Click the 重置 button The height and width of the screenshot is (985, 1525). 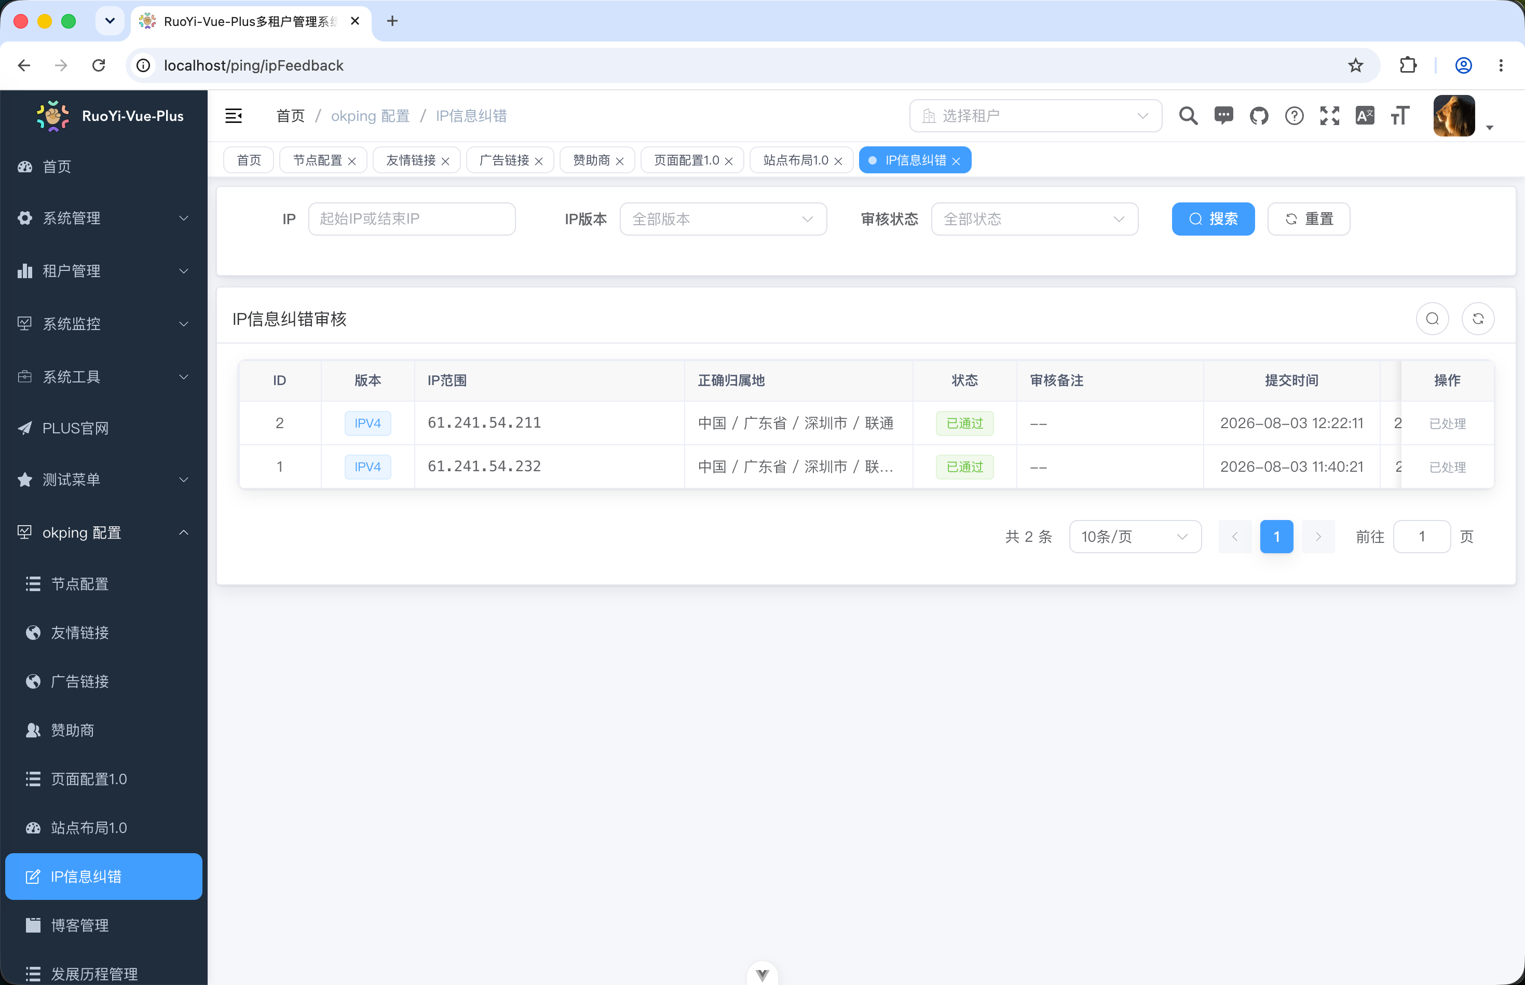(x=1309, y=220)
